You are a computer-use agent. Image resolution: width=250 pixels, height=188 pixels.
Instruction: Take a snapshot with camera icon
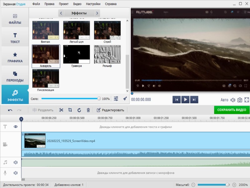[240, 100]
